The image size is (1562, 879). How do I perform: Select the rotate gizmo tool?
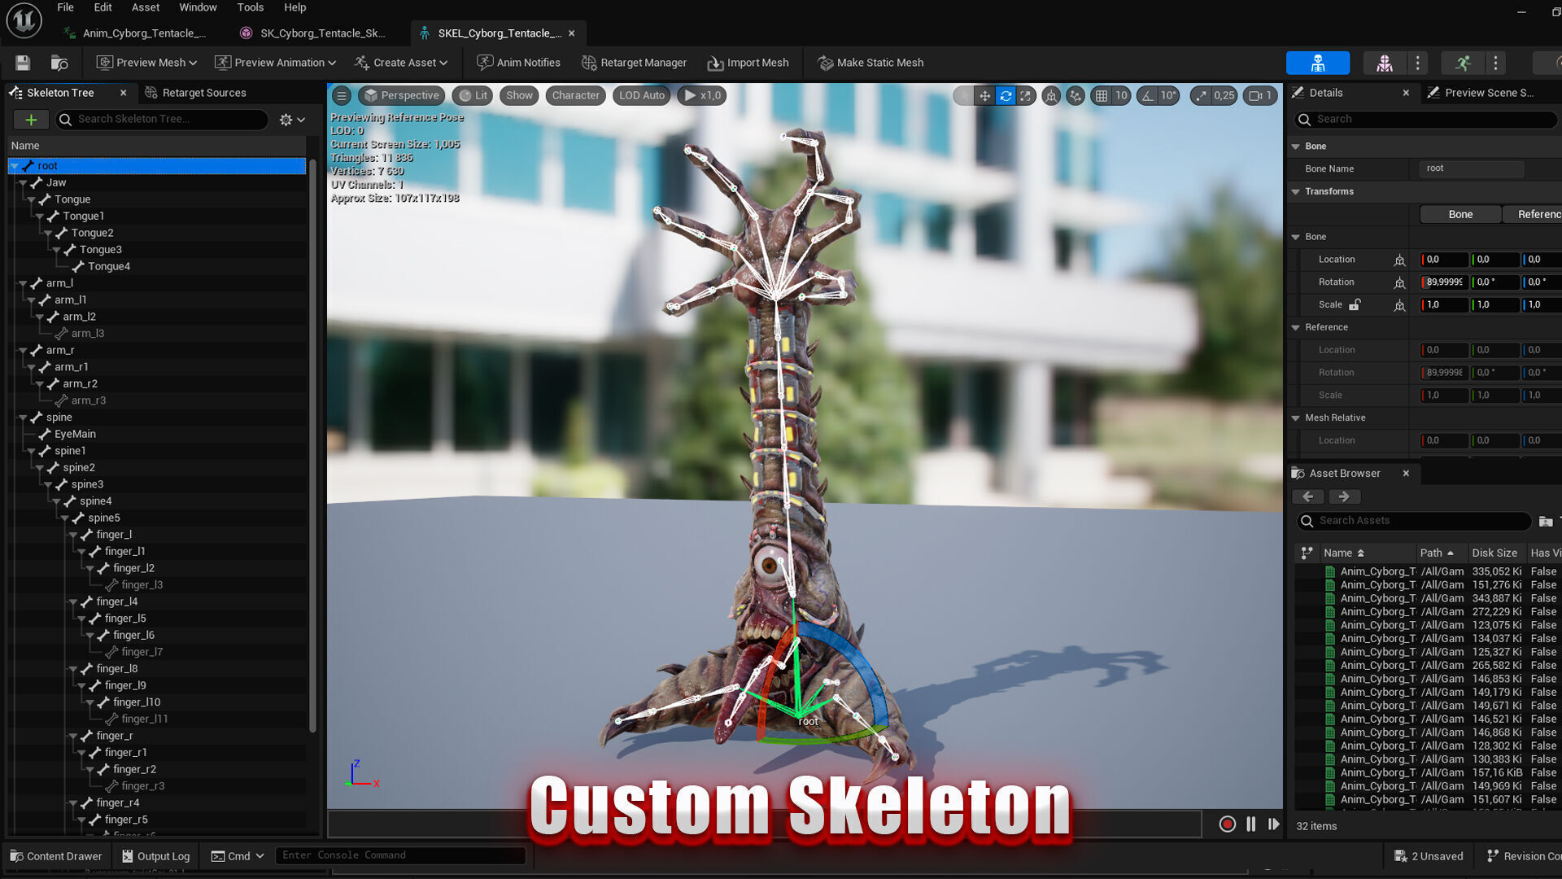(x=1006, y=95)
